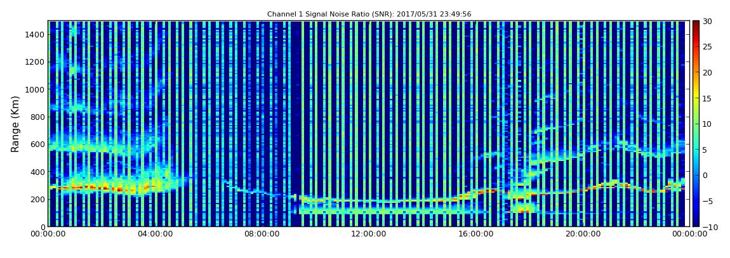Viewport: 730px width, 258px height.
Task: Click the SNR colorbar scale
Action: click(x=696, y=124)
